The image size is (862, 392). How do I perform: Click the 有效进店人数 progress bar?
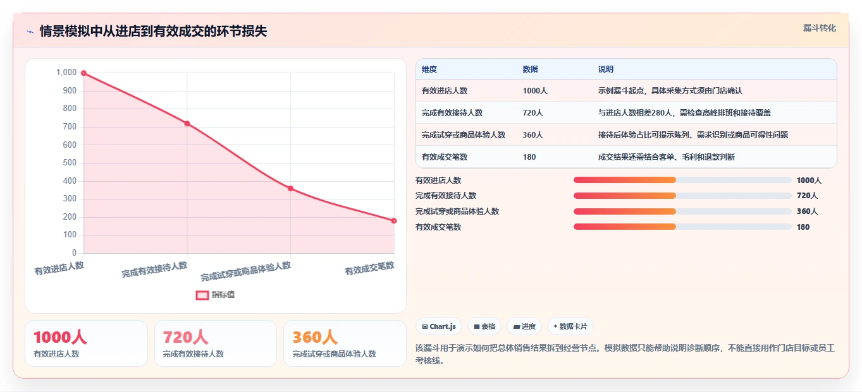(x=682, y=180)
